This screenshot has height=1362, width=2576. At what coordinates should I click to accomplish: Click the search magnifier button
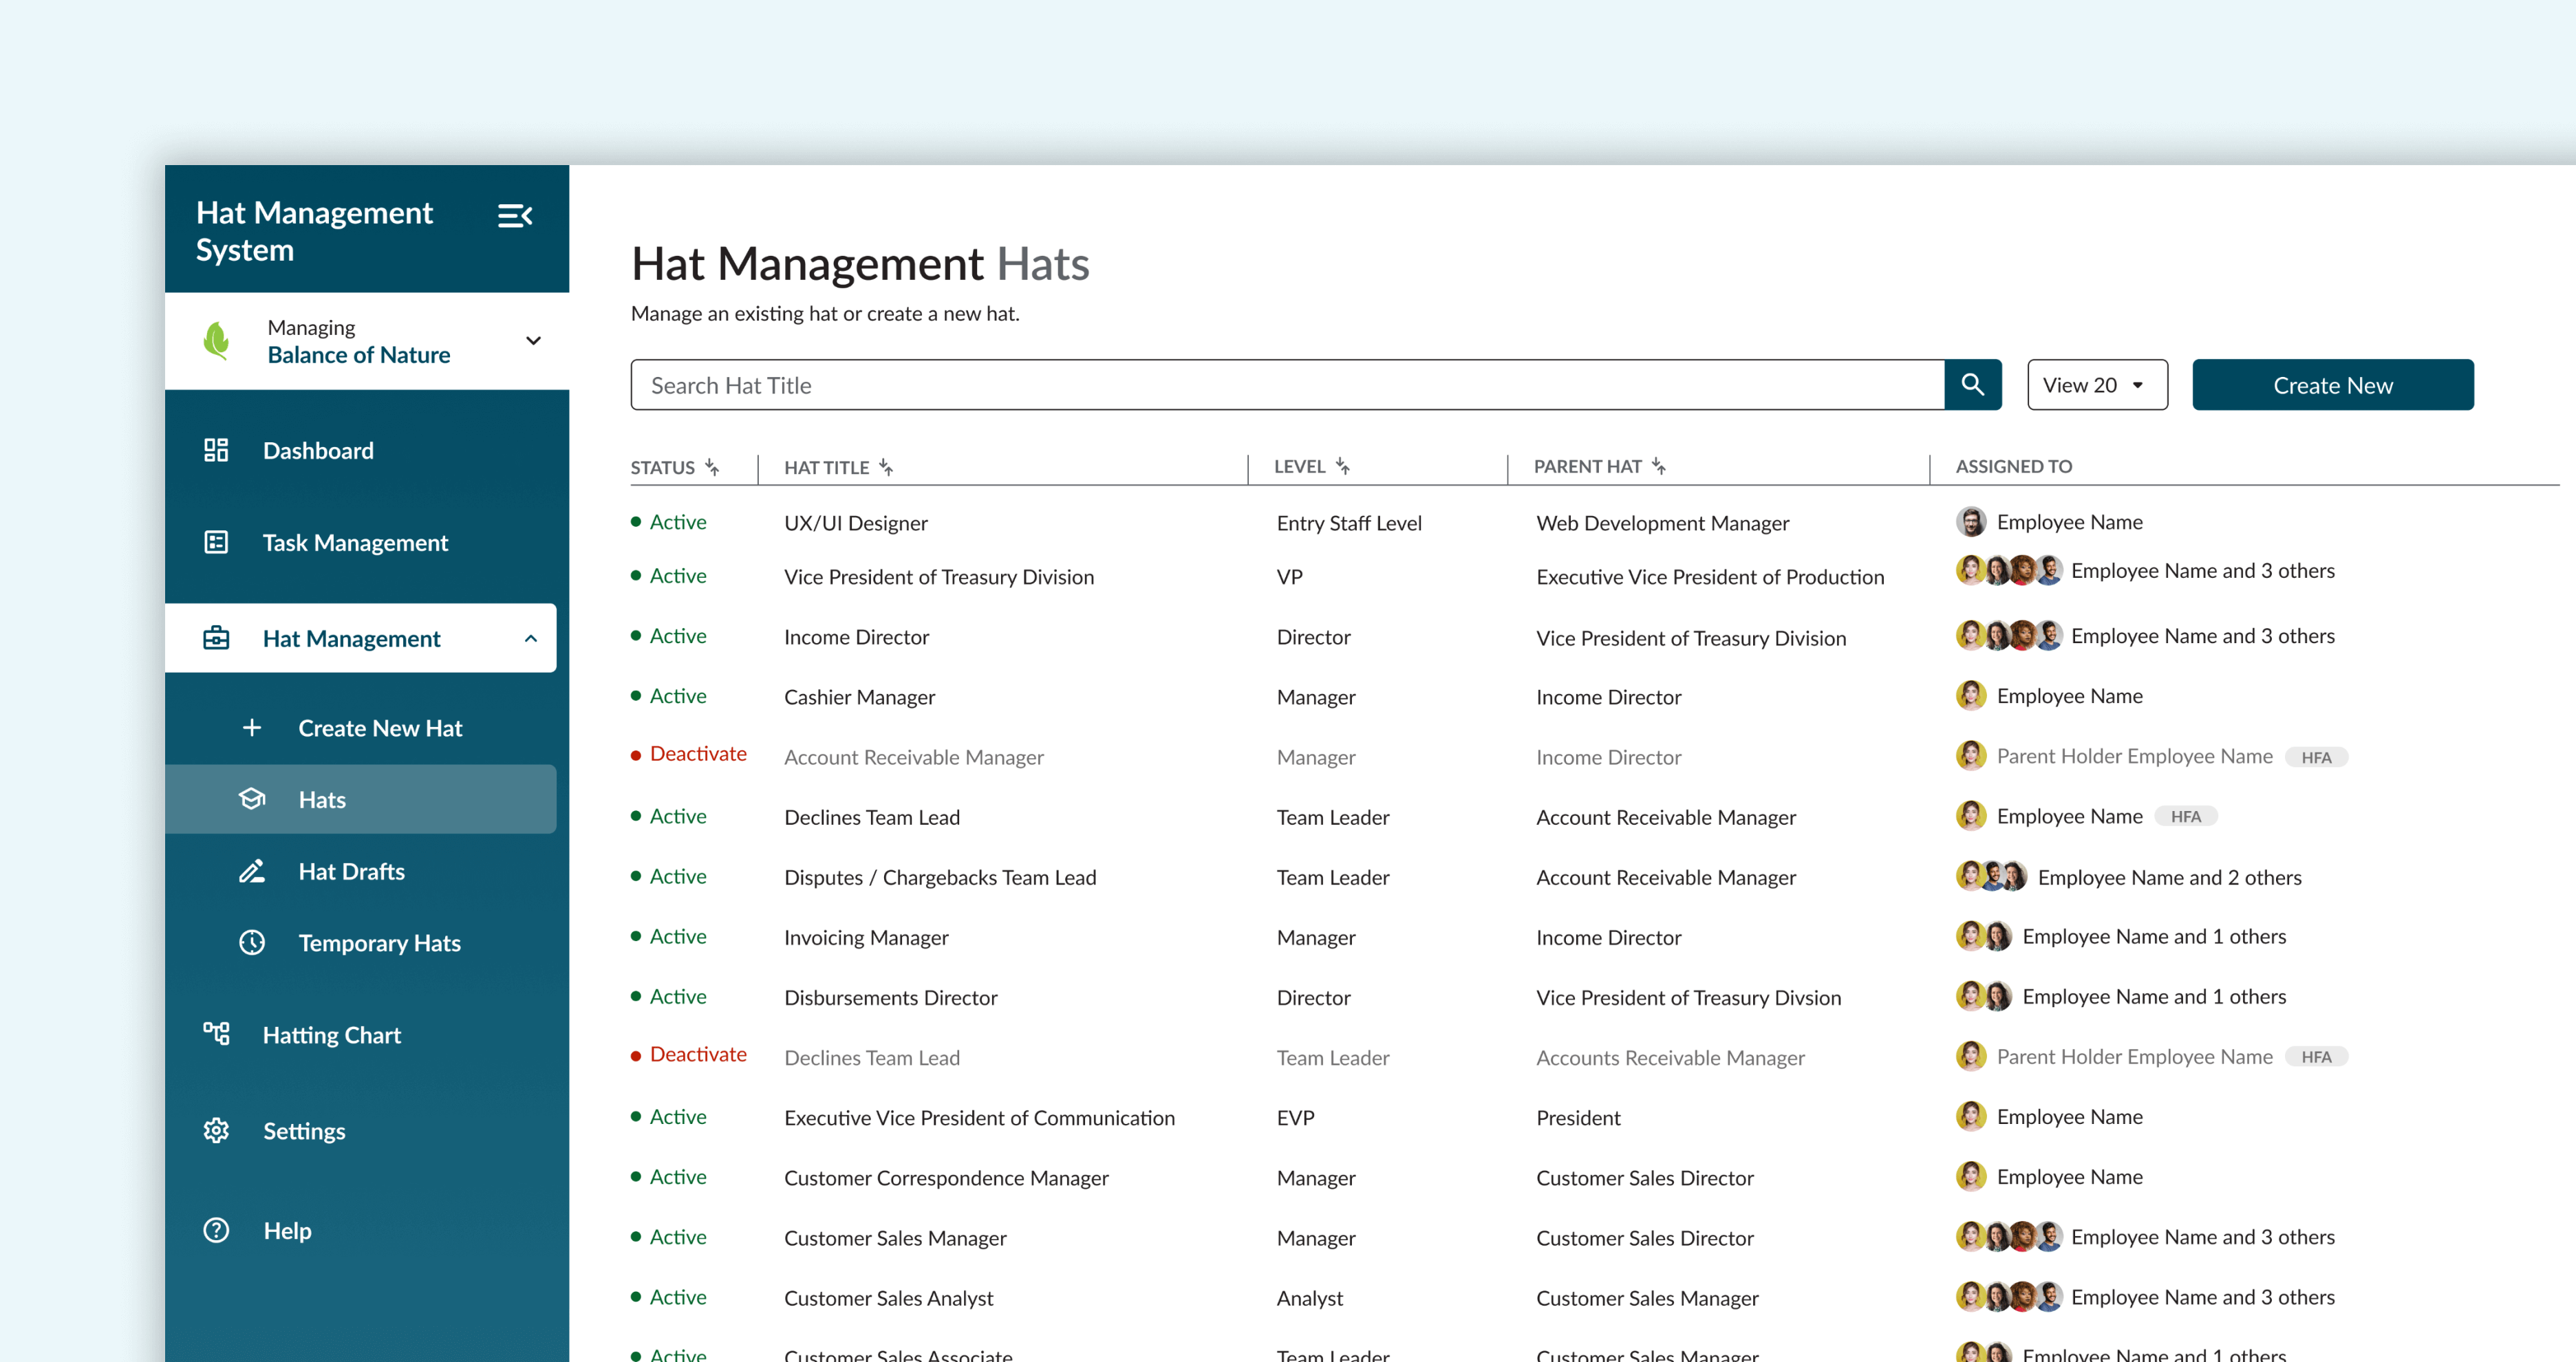(x=1972, y=385)
